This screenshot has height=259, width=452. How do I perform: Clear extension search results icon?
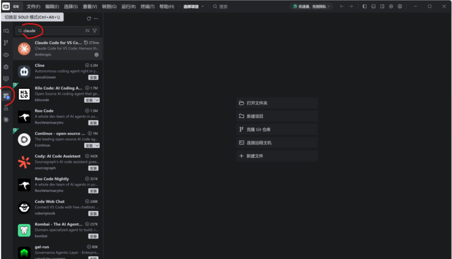click(x=87, y=31)
